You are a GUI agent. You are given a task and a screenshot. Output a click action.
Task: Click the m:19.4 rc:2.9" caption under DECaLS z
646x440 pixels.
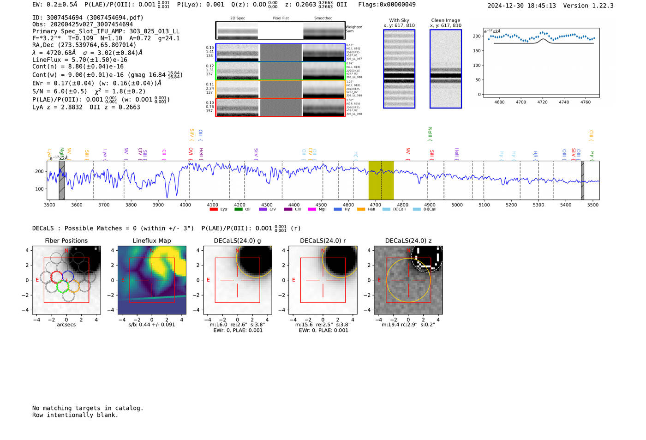coord(408,325)
